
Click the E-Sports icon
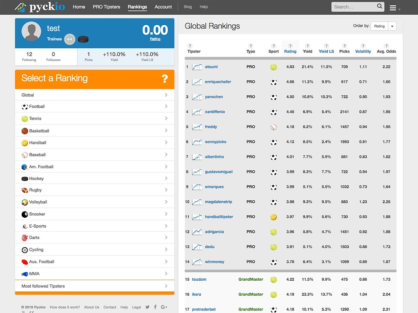pyautogui.click(x=25, y=226)
